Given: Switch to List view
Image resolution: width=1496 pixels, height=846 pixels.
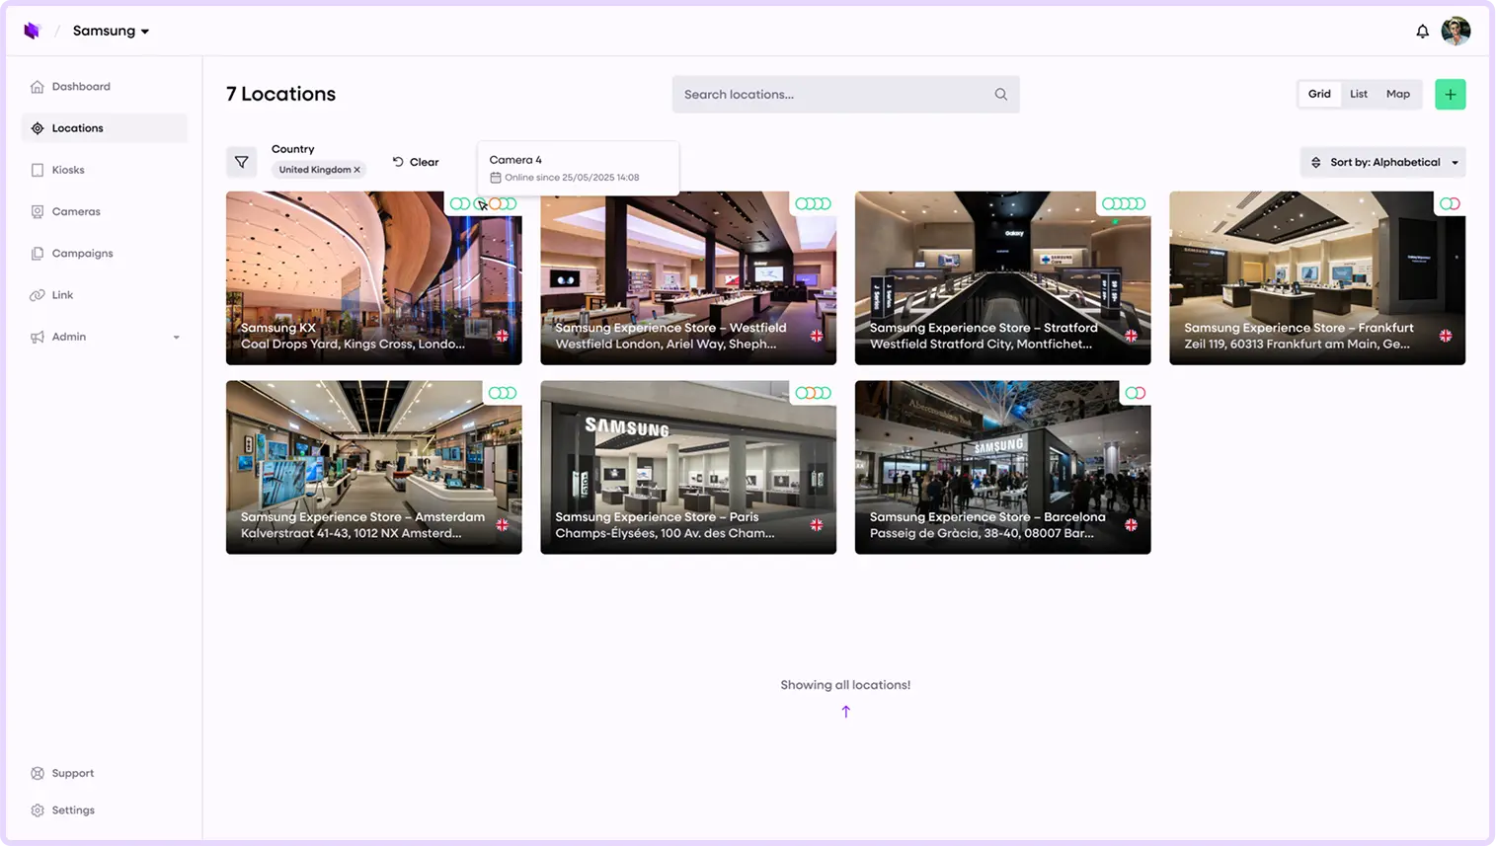Looking at the screenshot, I should click(x=1359, y=94).
